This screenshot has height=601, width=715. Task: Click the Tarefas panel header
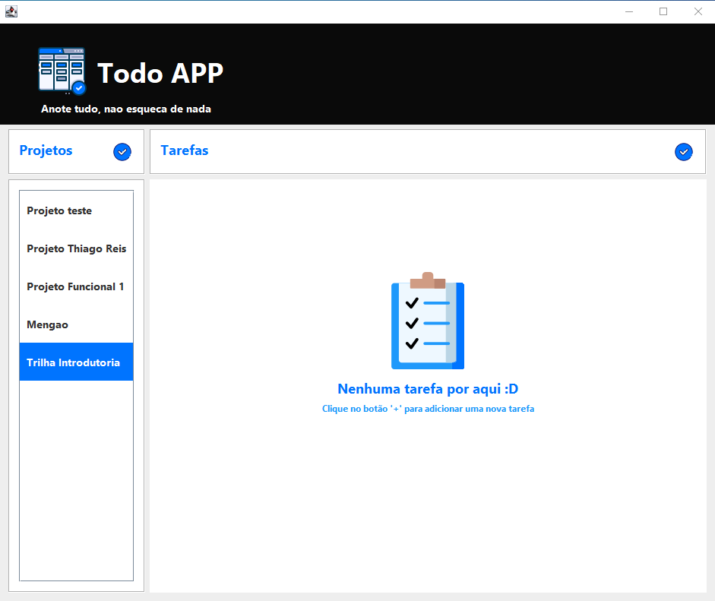point(184,150)
